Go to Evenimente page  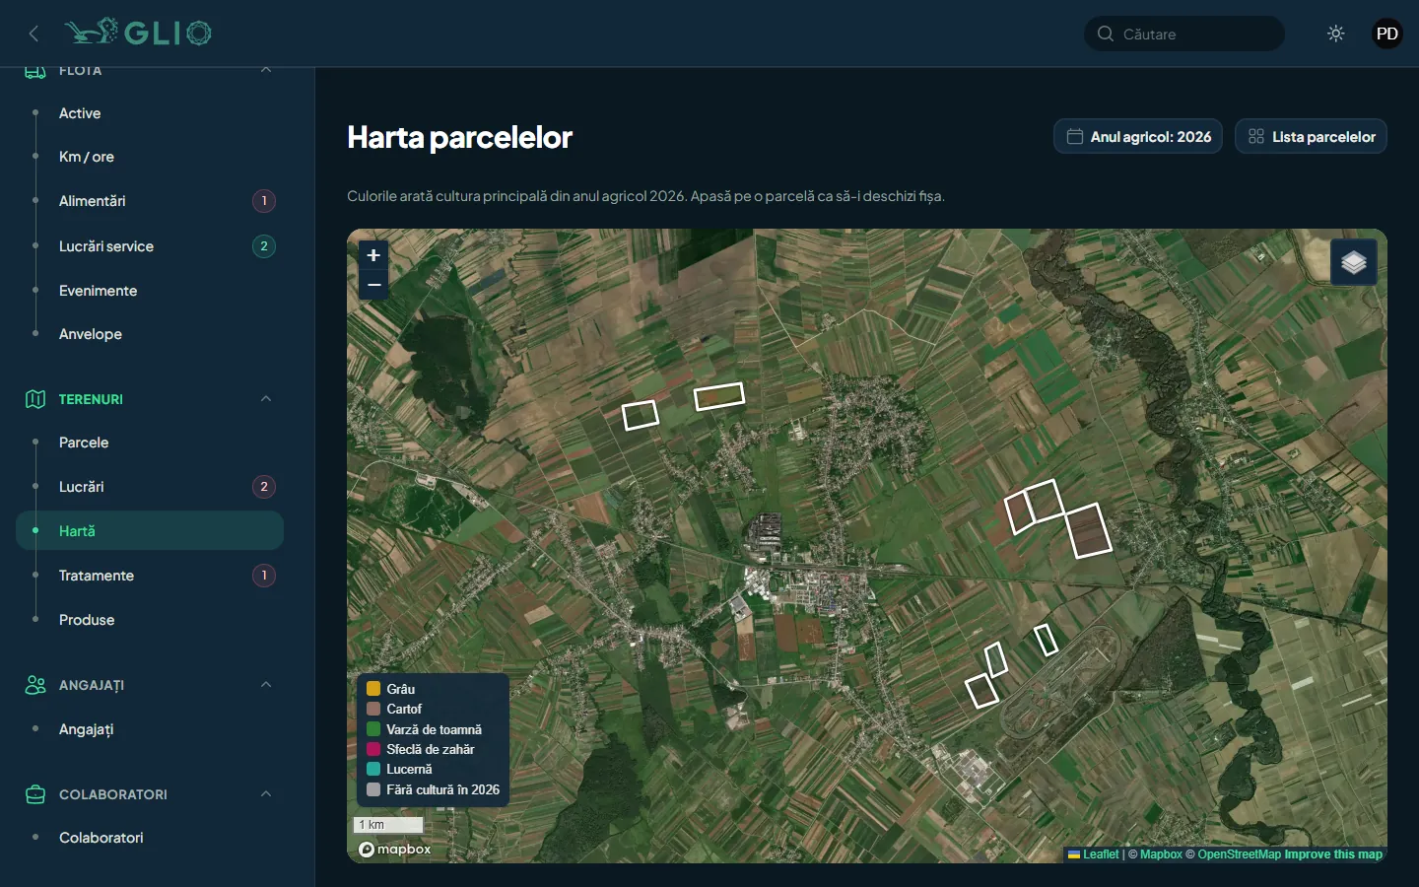pos(150,291)
